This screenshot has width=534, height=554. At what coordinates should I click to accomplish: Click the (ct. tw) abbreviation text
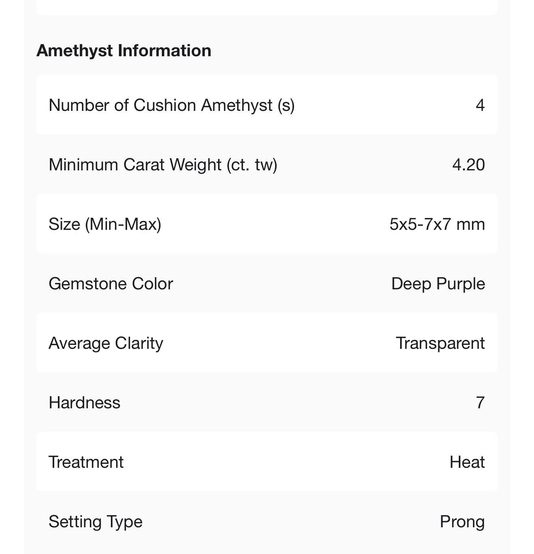pyautogui.click(x=252, y=165)
